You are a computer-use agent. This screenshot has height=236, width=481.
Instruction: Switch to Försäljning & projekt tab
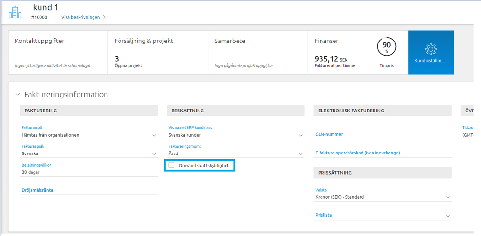coord(158,53)
